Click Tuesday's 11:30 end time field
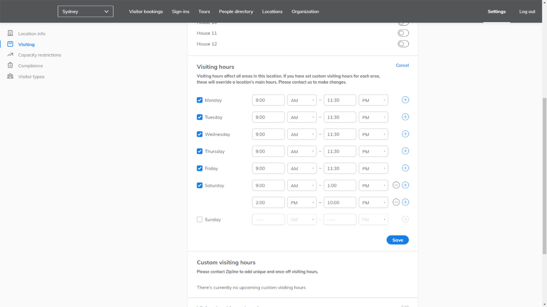 (340, 117)
